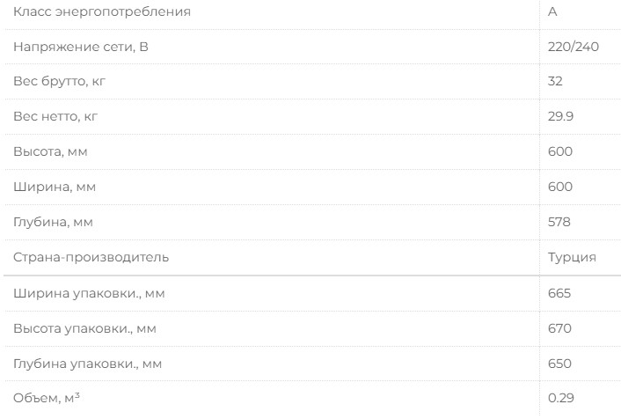The height and width of the screenshot is (419, 621).
Task: Select the depth value '578'
Action: [x=559, y=222]
